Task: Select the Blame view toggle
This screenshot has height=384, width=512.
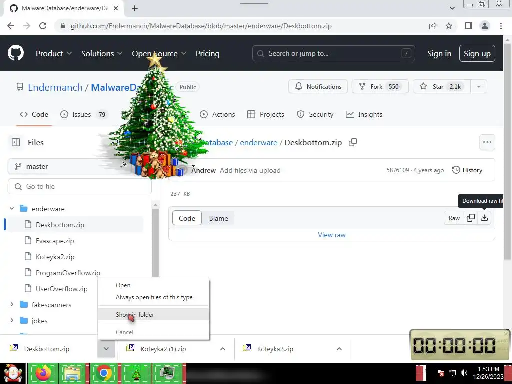Action: coord(219,218)
